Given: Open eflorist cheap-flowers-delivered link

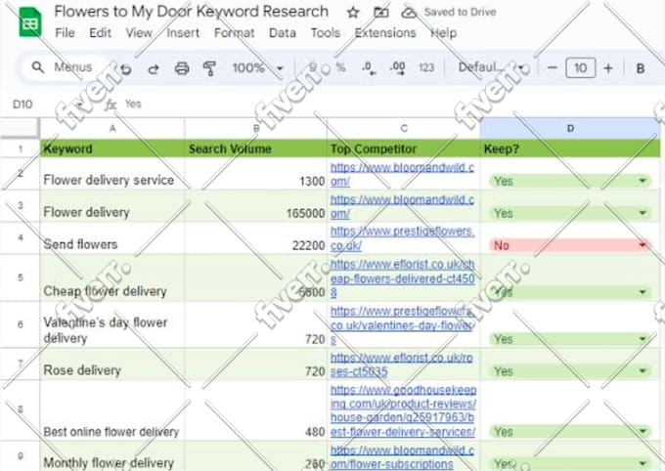Looking at the screenshot, I should (402, 278).
